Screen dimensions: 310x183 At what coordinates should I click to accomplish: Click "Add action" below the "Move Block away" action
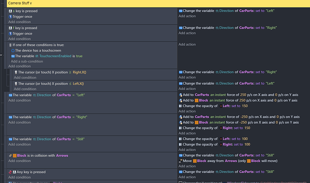click(x=187, y=166)
